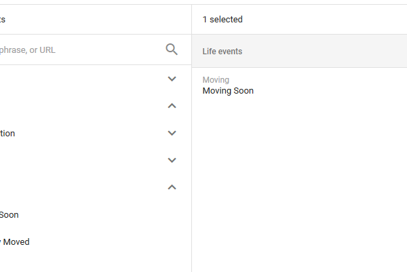
Task: Click the gray "Moving" category label
Action: coord(216,80)
